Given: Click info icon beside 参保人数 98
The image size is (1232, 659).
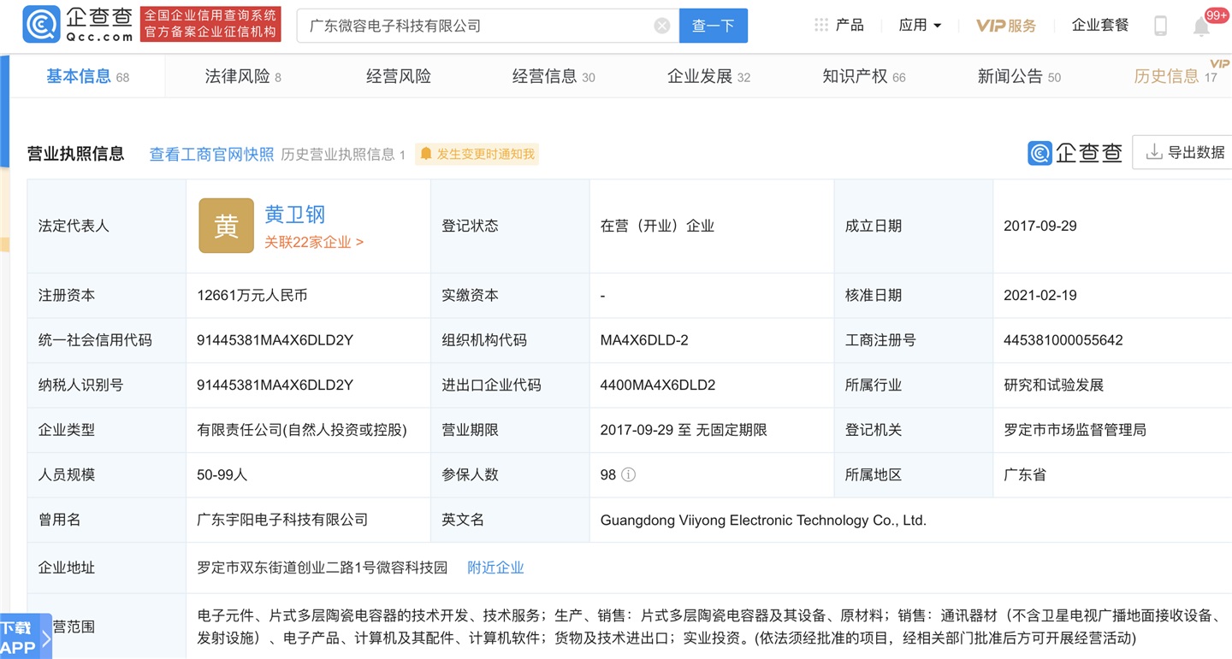Looking at the screenshot, I should tap(629, 474).
